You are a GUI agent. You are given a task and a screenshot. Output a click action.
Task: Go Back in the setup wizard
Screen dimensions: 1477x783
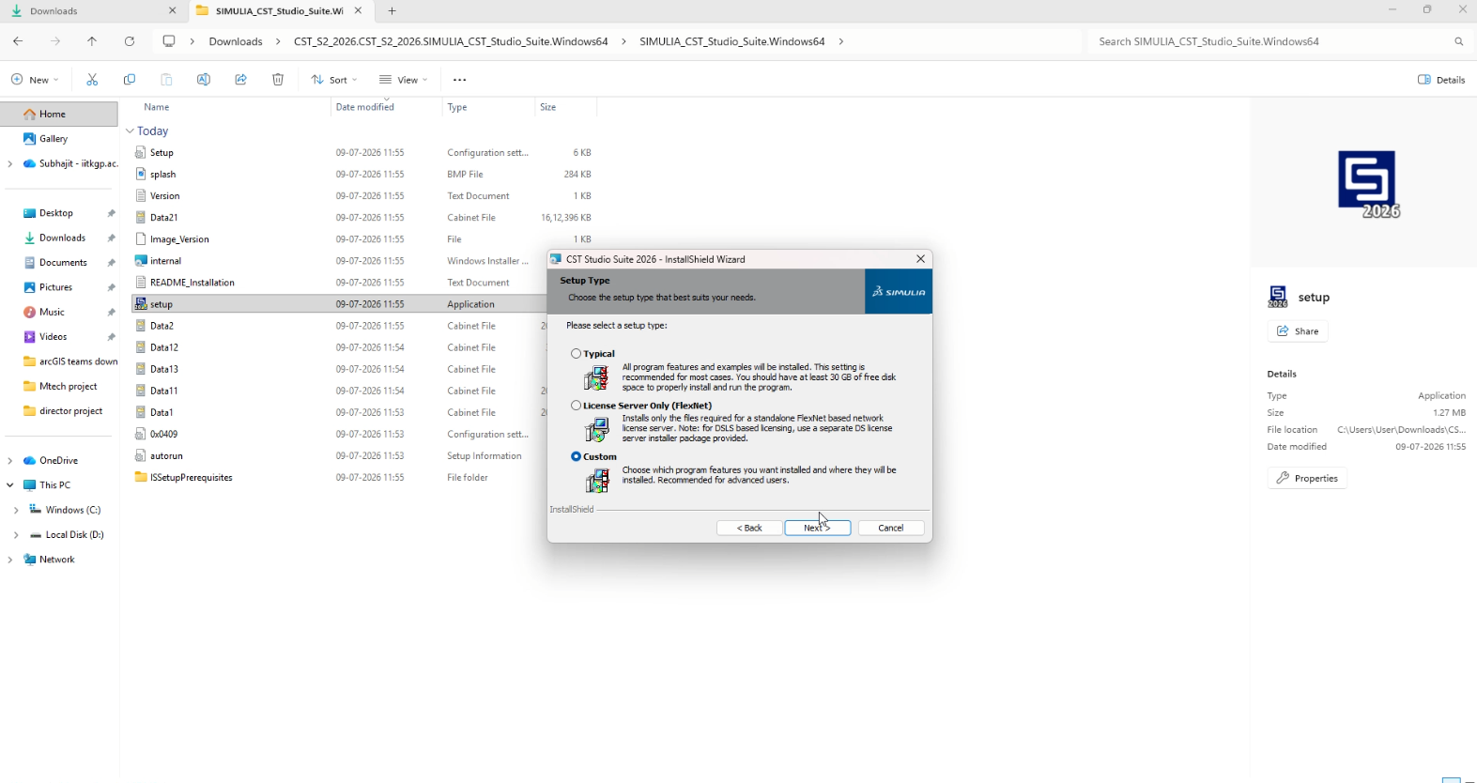click(749, 528)
